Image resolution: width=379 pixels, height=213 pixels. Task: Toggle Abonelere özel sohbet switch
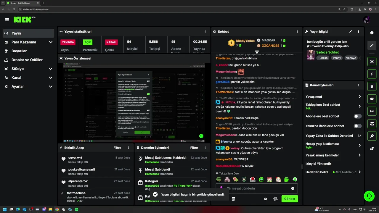click(x=358, y=116)
